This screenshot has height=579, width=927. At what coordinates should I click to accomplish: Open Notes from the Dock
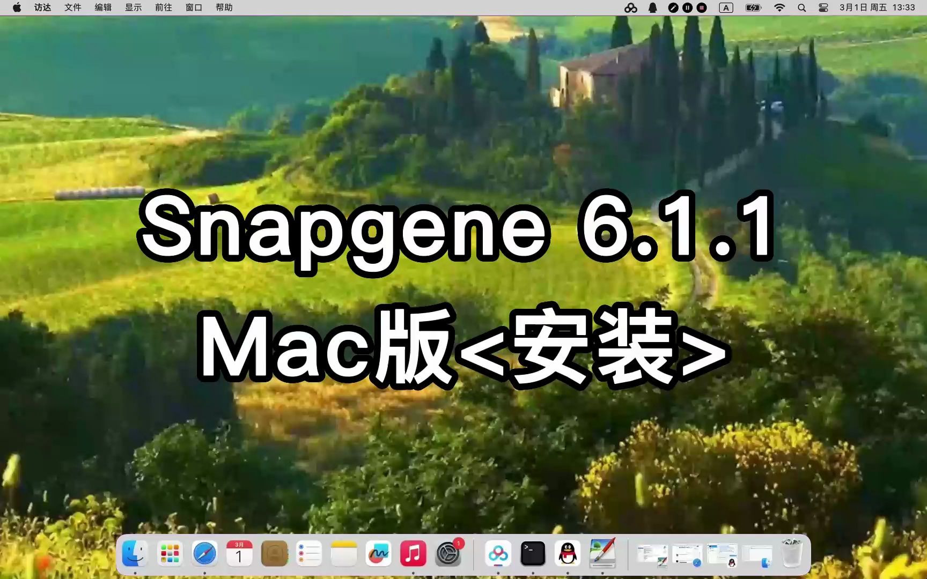344,553
